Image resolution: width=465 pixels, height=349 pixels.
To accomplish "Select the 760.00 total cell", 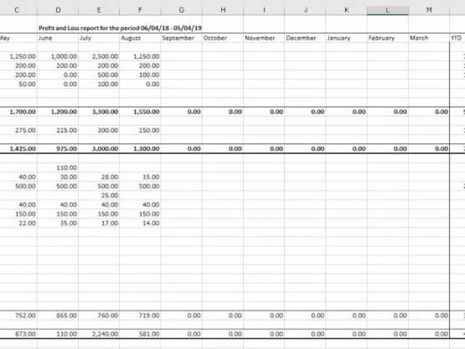I will click(99, 316).
